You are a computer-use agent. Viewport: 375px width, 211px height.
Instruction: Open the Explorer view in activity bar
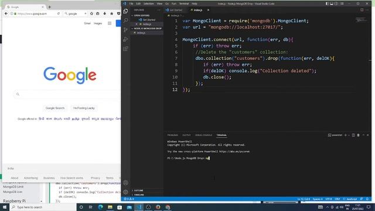click(x=125, y=11)
